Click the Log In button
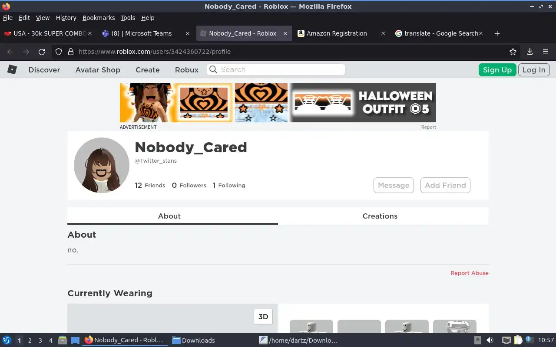 coord(534,70)
